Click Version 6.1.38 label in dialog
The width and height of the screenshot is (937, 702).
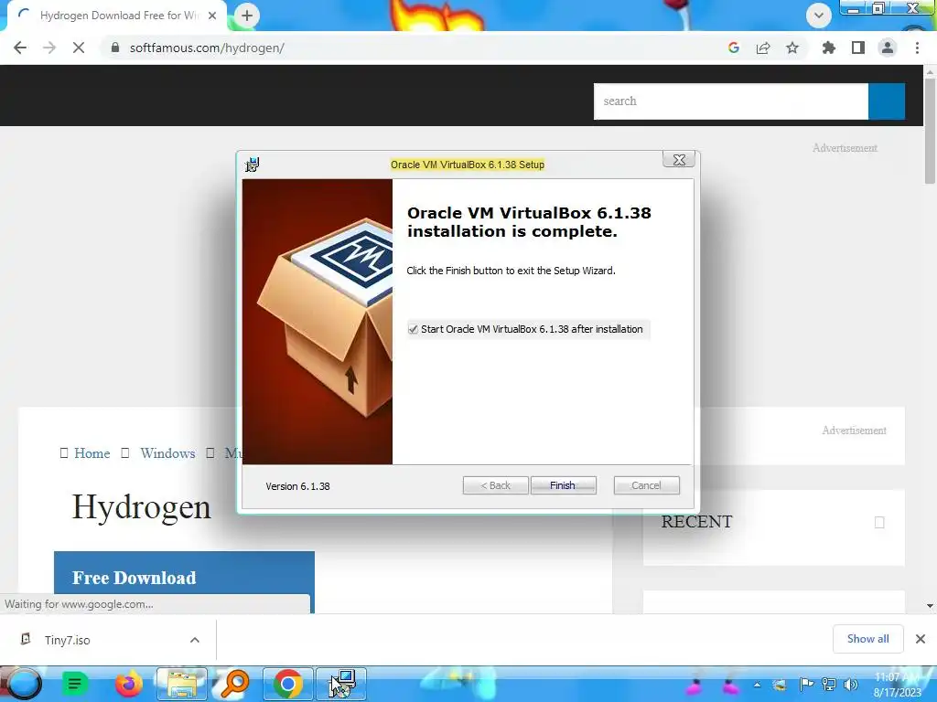tap(297, 486)
